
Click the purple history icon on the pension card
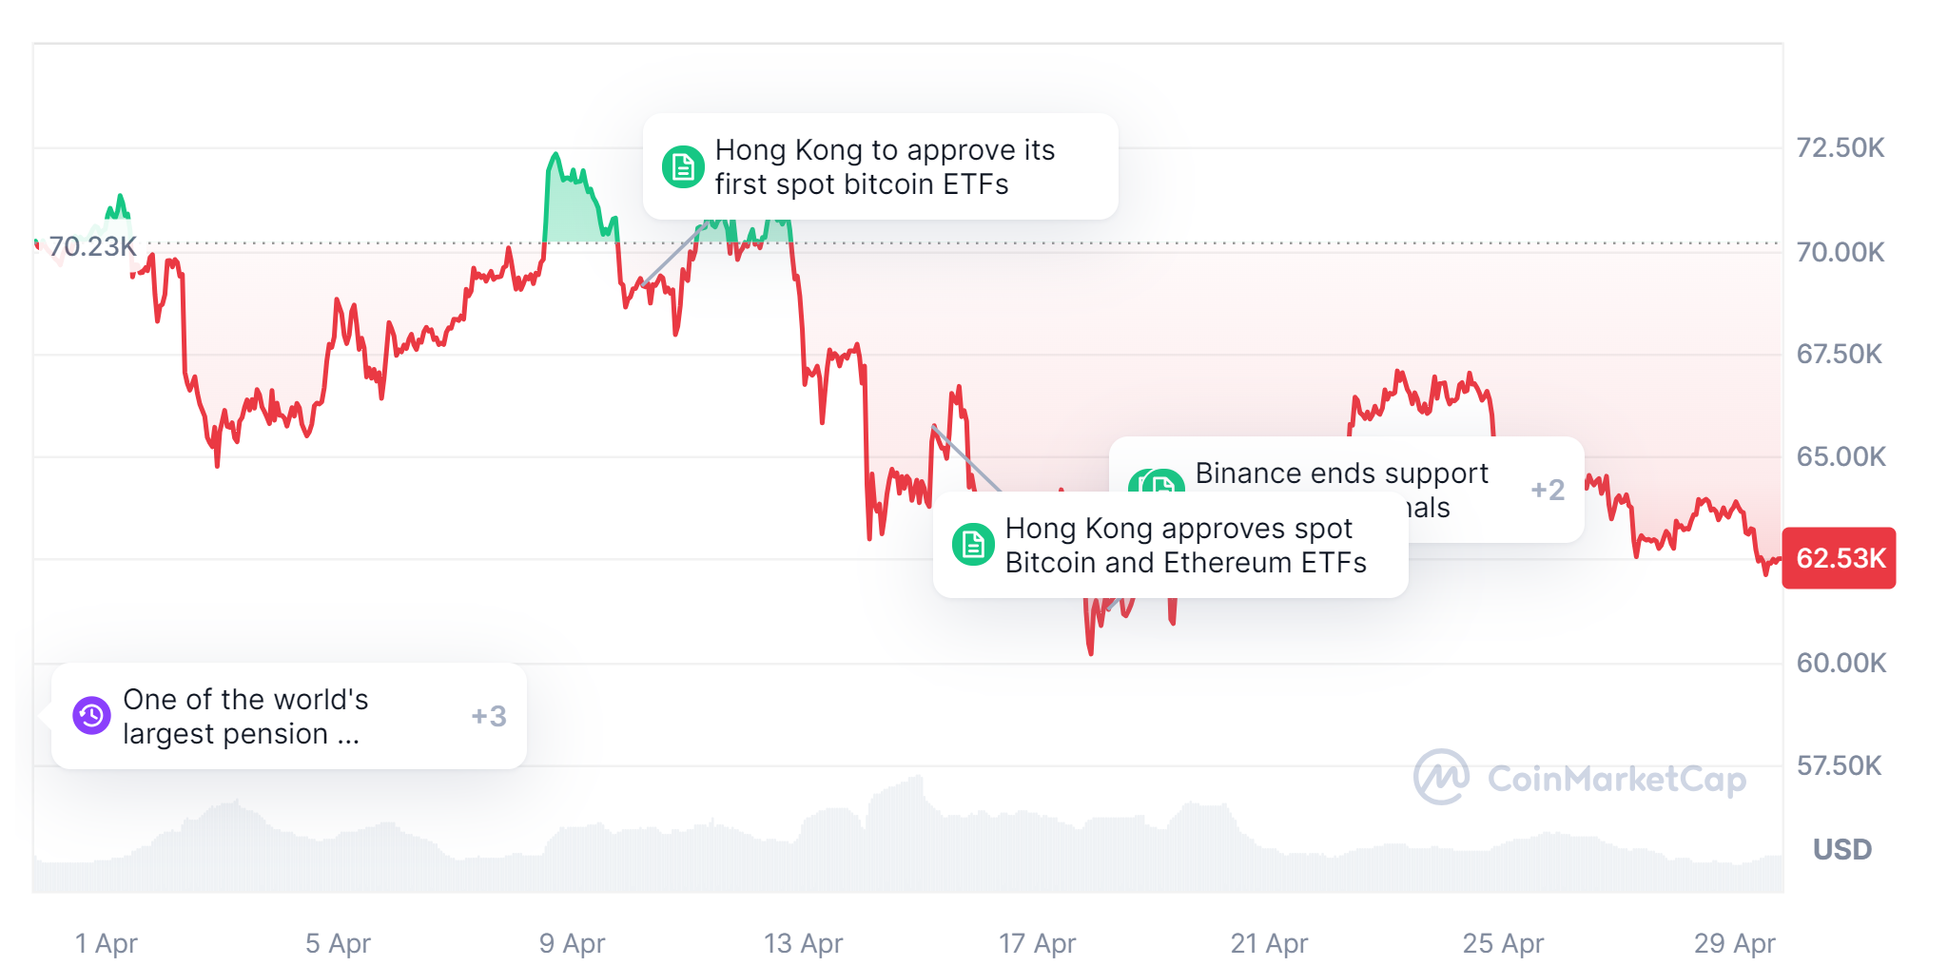92,716
